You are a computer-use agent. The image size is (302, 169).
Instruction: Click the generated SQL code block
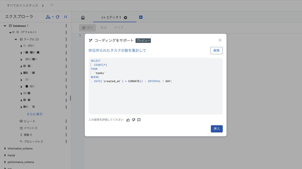156,86
